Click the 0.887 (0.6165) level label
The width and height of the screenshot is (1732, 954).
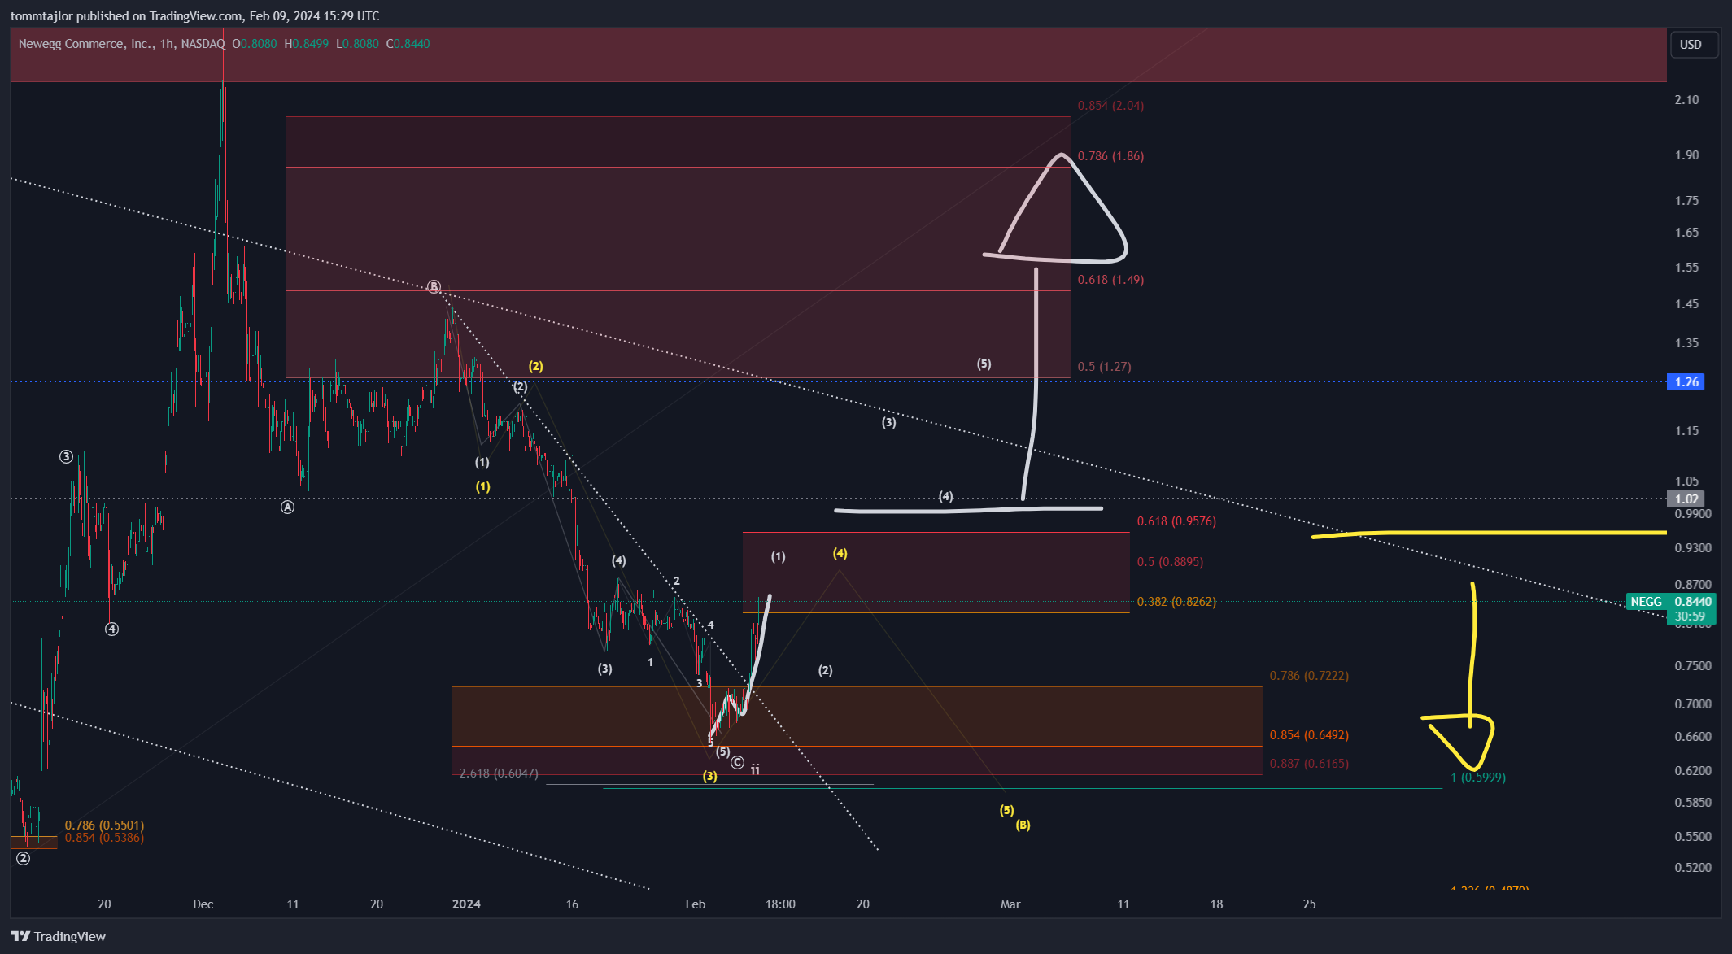tap(1309, 764)
